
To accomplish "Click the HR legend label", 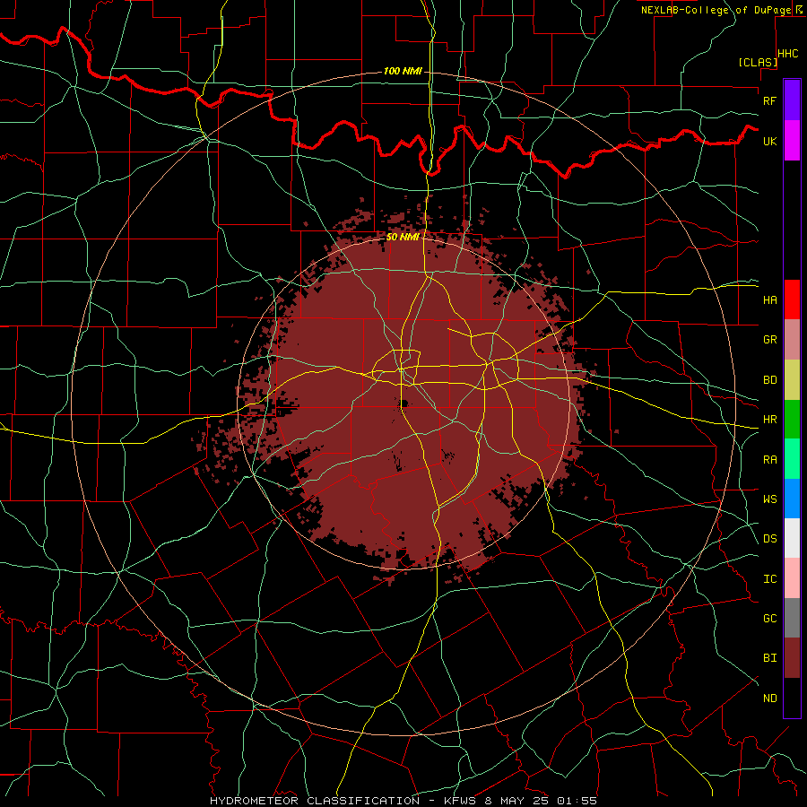I will tap(769, 420).
